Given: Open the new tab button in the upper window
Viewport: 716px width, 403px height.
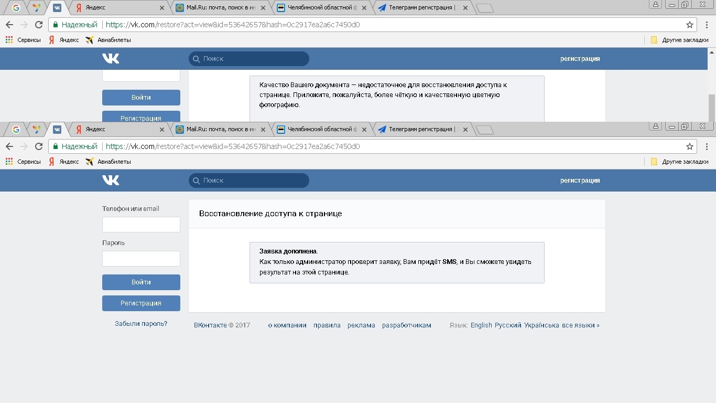Looking at the screenshot, I should (485, 8).
